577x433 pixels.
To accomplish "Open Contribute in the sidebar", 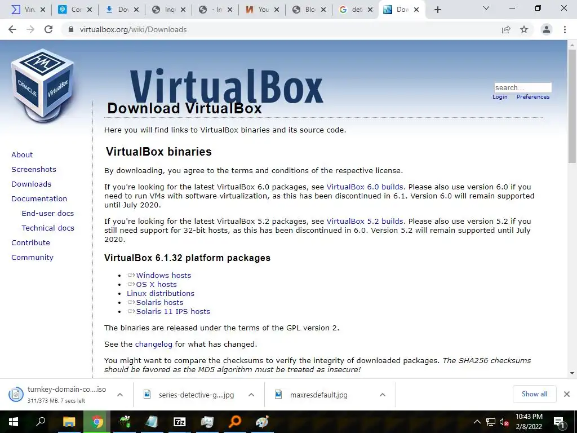I will tap(30, 242).
